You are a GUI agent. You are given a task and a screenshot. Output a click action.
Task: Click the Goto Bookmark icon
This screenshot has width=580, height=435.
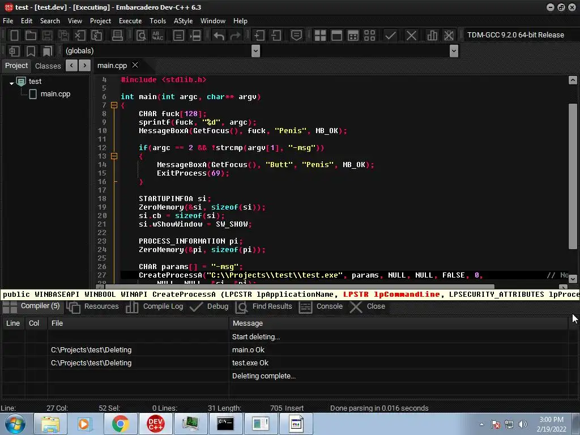tap(48, 51)
